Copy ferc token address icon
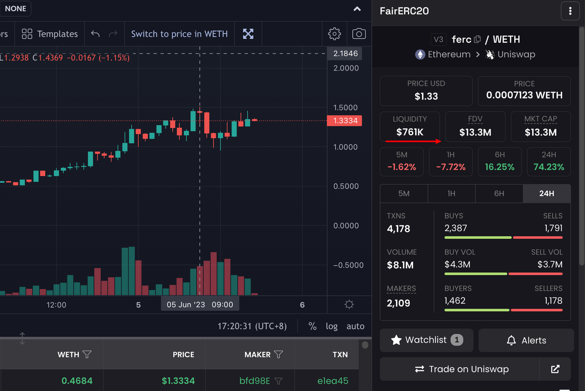The image size is (585, 391). (477, 39)
